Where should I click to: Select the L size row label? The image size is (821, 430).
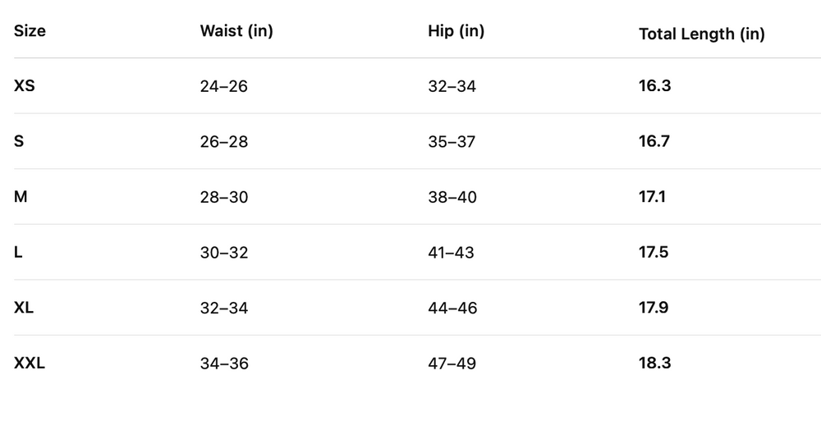point(18,252)
